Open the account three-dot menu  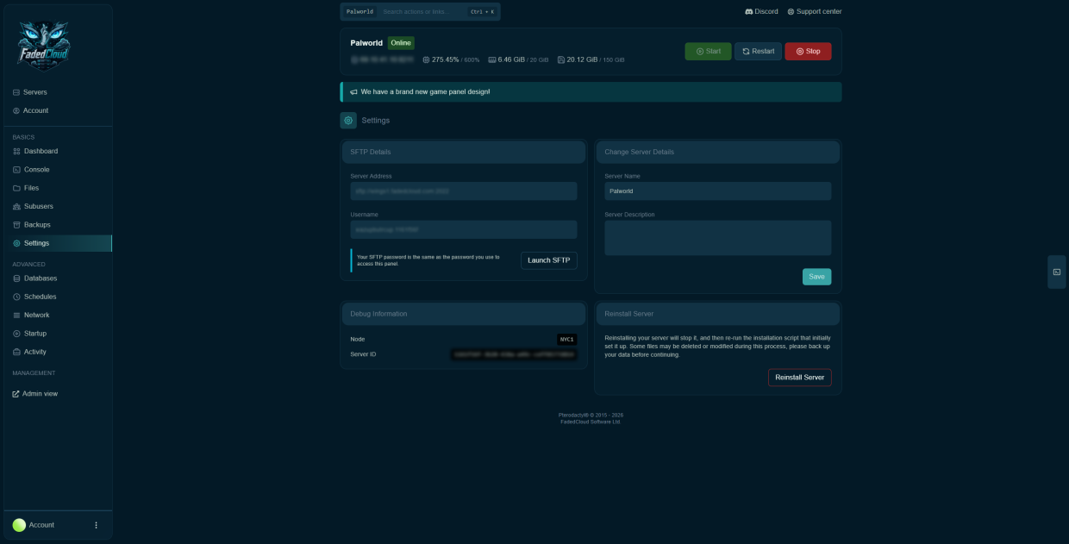point(96,525)
